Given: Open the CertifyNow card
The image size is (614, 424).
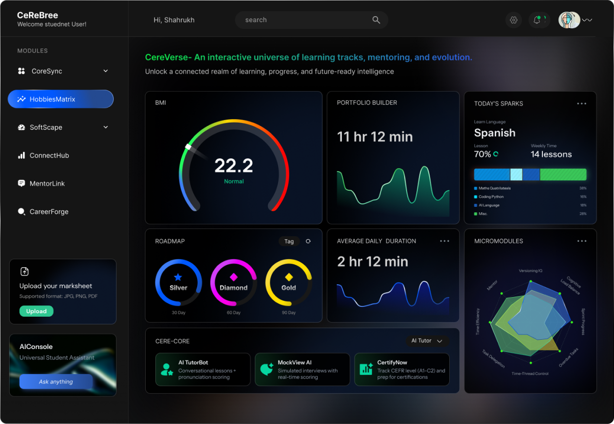Looking at the screenshot, I should point(402,370).
